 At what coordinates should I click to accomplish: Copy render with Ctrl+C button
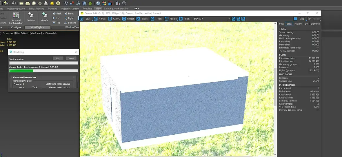[114, 19]
